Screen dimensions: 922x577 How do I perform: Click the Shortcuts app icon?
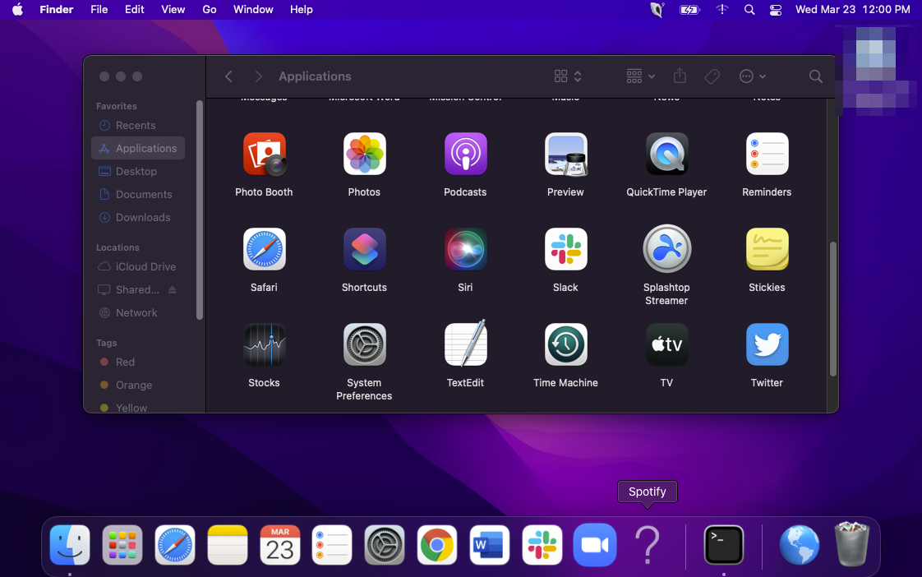click(365, 249)
